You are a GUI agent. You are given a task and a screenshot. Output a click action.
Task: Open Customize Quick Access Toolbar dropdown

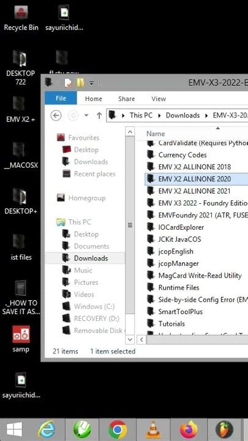91,83
